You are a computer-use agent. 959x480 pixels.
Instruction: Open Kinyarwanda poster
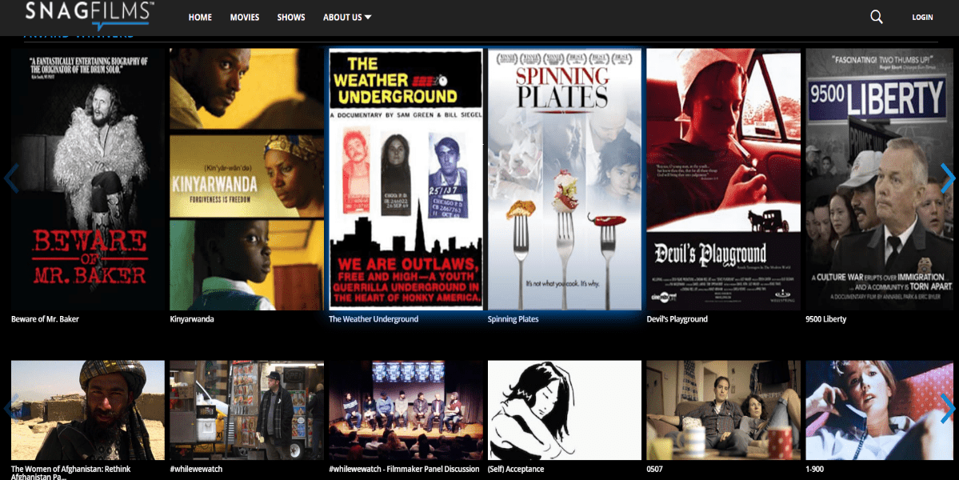246,179
